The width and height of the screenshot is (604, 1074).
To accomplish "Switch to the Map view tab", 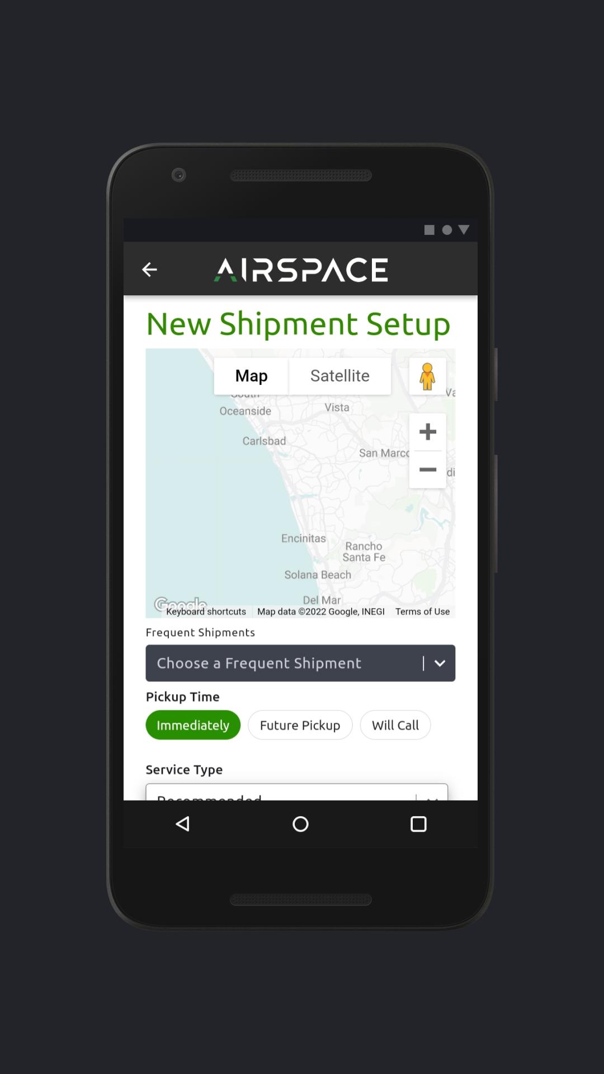I will pyautogui.click(x=251, y=376).
